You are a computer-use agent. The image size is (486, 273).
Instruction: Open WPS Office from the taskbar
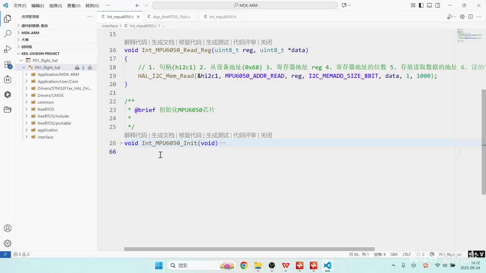coord(286,265)
